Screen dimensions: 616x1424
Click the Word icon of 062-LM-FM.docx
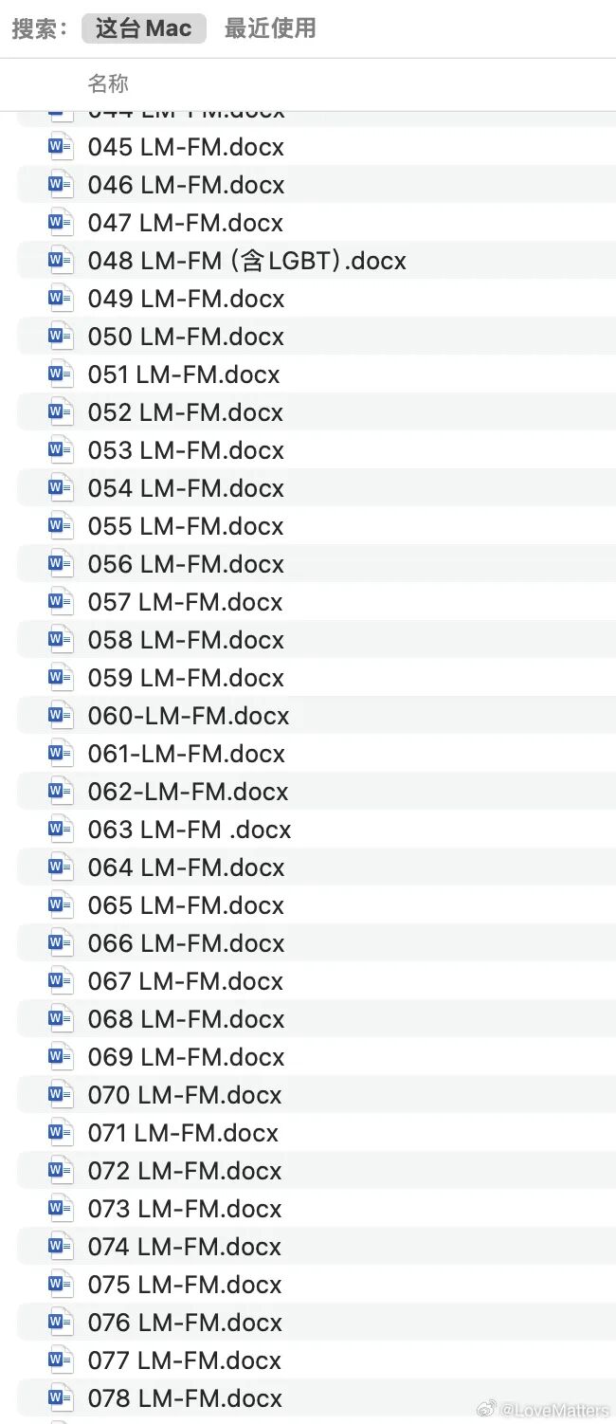[x=61, y=792]
